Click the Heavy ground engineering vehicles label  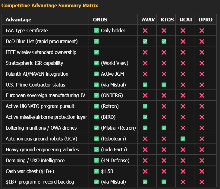tap(42, 150)
